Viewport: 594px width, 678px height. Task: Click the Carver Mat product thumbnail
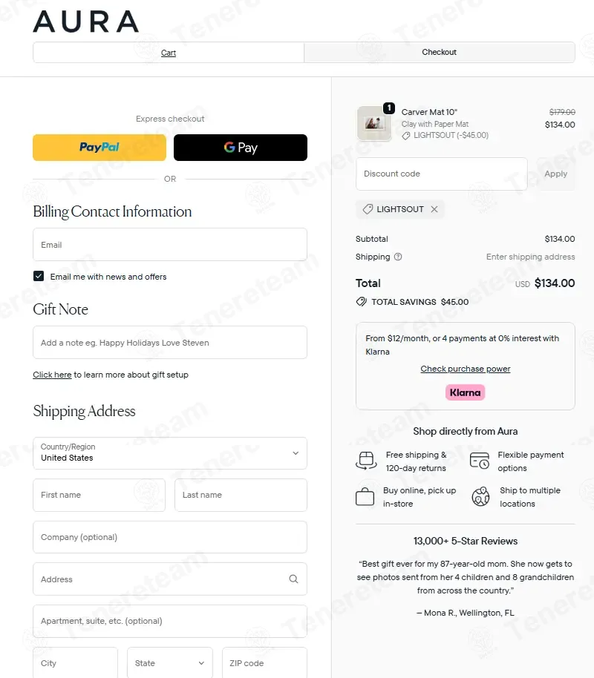(x=374, y=124)
